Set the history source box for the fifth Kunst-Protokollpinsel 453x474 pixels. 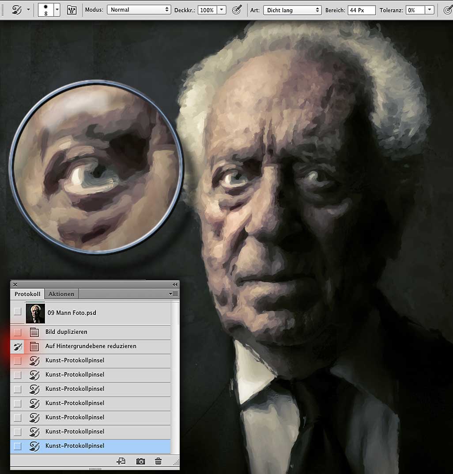[18, 417]
